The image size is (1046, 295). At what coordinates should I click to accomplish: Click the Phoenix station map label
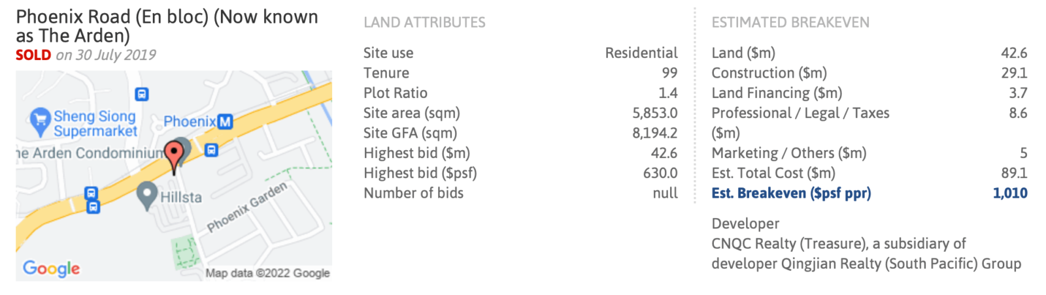click(x=190, y=121)
